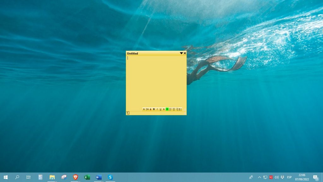Click the note peel icon
This screenshot has height=182, width=323.
click(127, 112)
